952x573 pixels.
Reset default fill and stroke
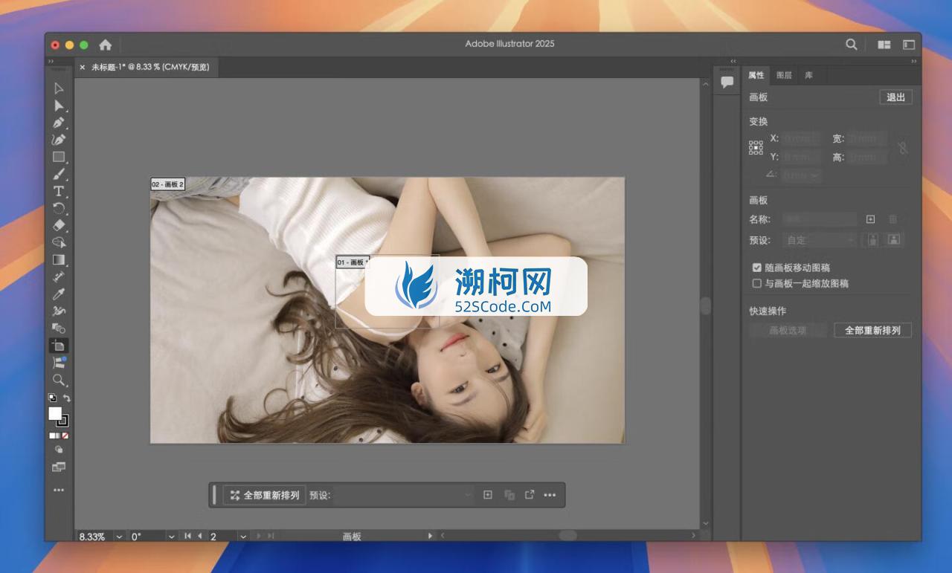click(x=52, y=398)
